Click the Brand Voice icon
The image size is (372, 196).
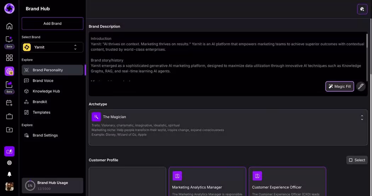[x=26, y=81]
